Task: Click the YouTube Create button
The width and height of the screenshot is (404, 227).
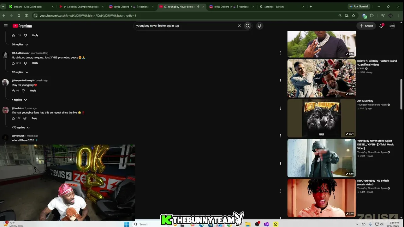Action: point(366,26)
